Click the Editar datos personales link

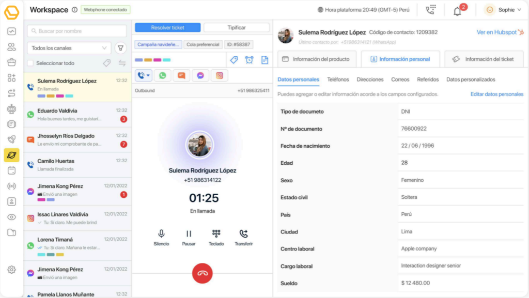tap(496, 94)
